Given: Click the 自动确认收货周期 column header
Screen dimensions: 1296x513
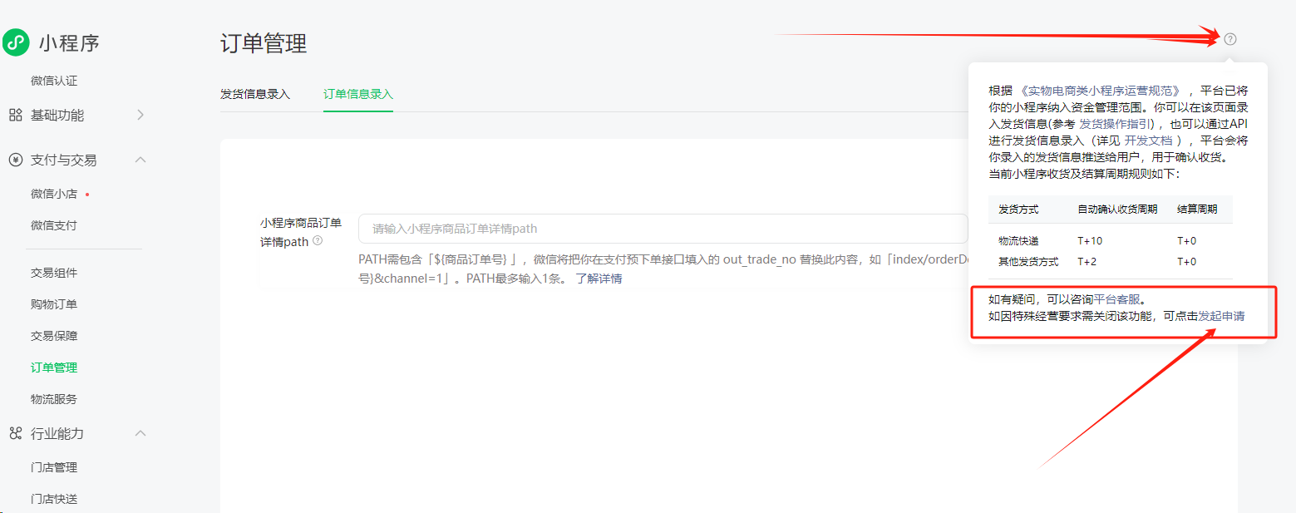Looking at the screenshot, I should pyautogui.click(x=1117, y=210).
